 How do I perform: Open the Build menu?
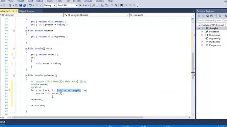30,1
